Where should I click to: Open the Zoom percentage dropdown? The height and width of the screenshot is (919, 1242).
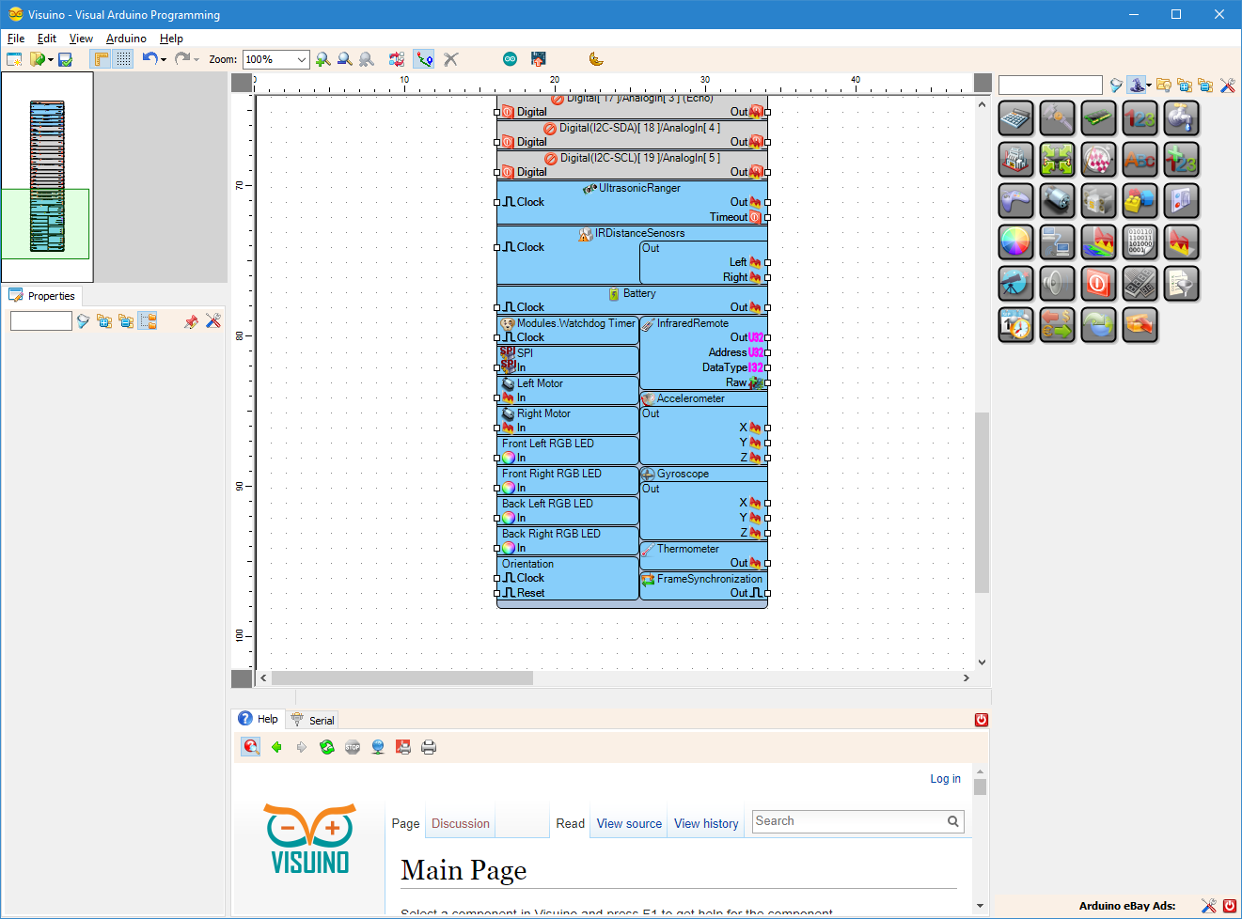(x=301, y=58)
